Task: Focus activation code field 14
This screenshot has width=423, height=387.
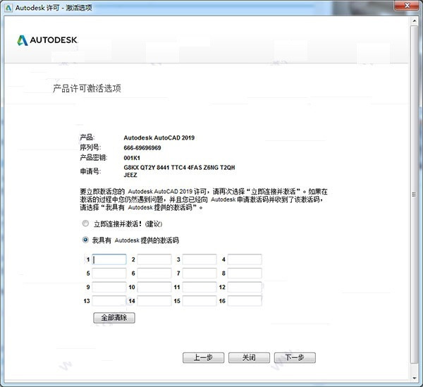Action: 154,301
